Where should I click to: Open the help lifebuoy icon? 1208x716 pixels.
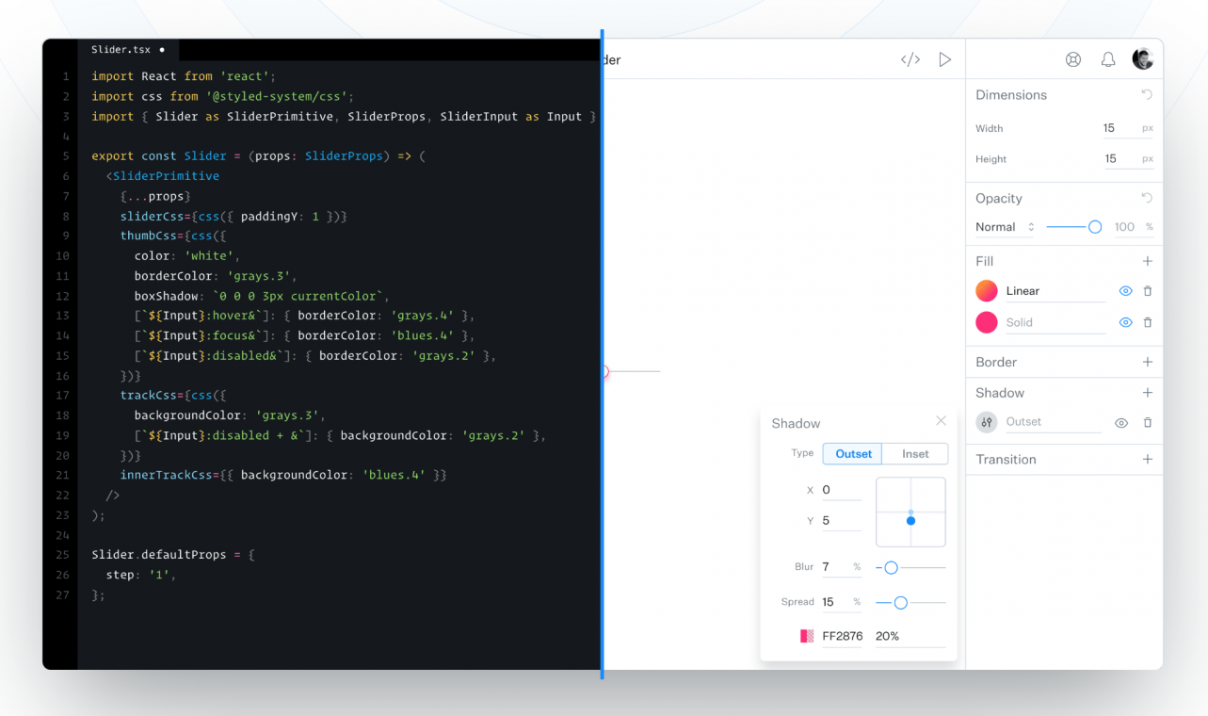pyautogui.click(x=1072, y=59)
